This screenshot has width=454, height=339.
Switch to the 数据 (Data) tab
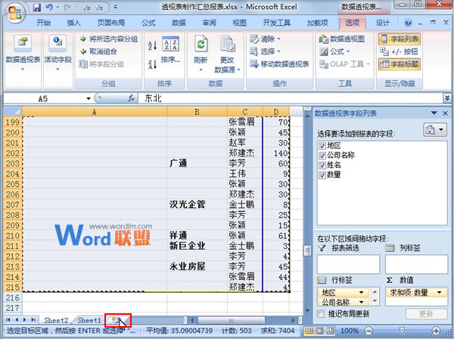coord(179,23)
